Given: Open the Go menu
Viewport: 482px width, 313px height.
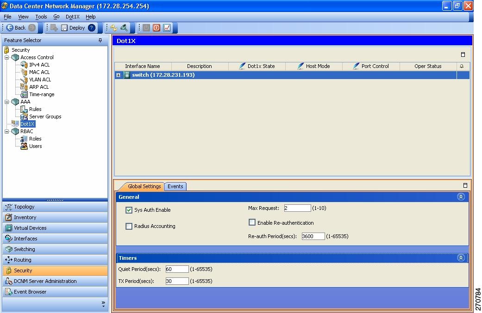Looking at the screenshot, I should point(56,17).
